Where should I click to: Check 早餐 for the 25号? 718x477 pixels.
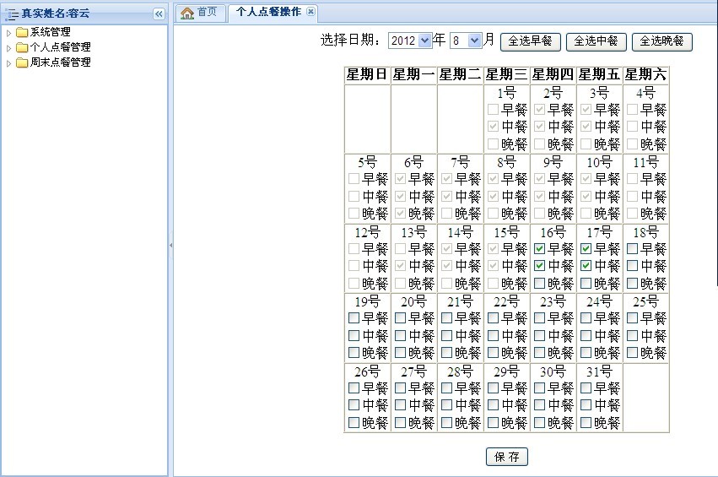[x=633, y=318]
